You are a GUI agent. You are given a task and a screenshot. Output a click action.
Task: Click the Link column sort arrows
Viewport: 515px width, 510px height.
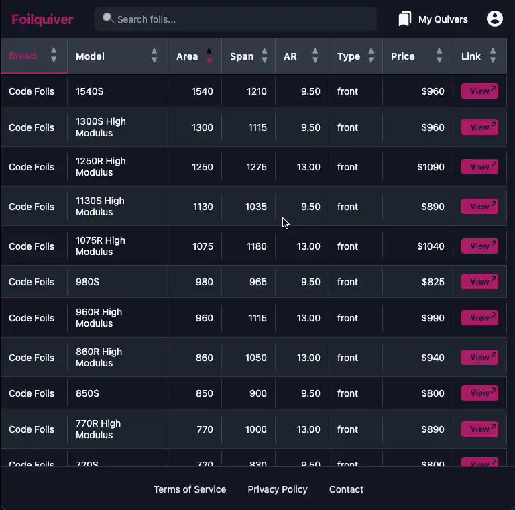[x=493, y=56]
